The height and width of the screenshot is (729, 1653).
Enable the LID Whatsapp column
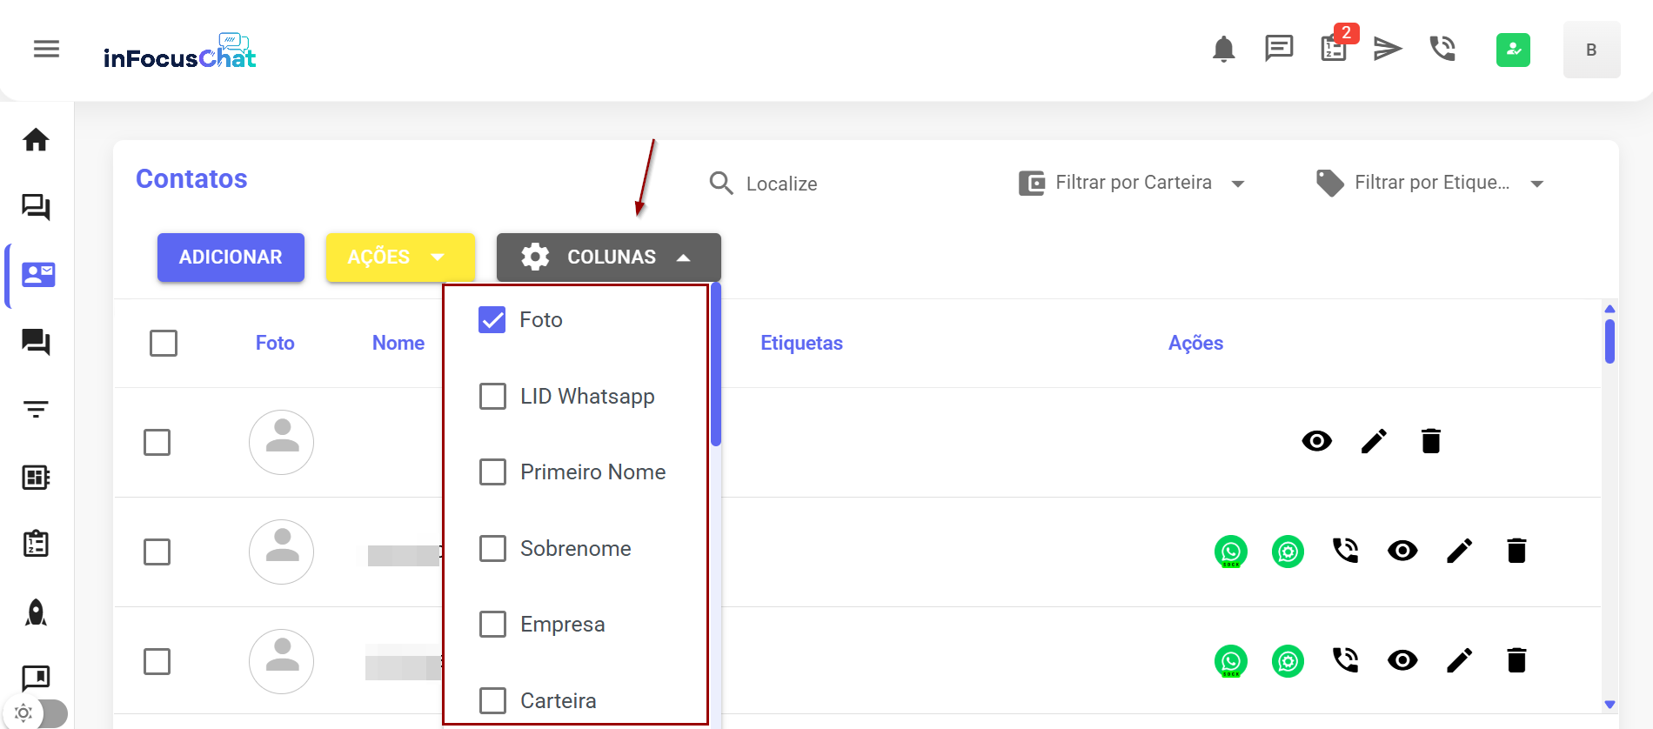tap(492, 397)
